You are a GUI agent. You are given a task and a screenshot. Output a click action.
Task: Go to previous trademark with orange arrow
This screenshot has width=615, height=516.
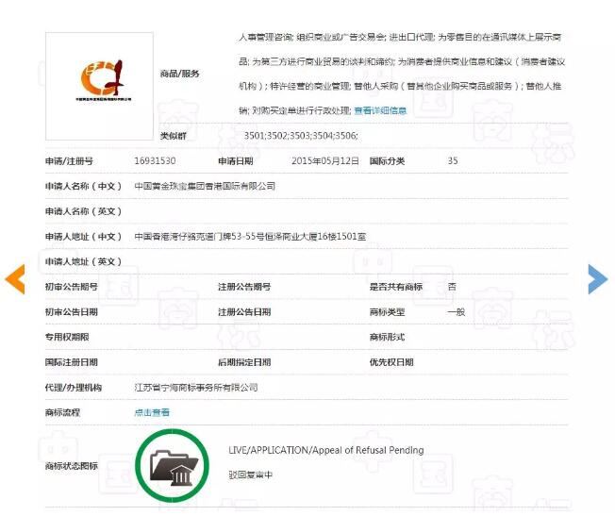click(15, 279)
